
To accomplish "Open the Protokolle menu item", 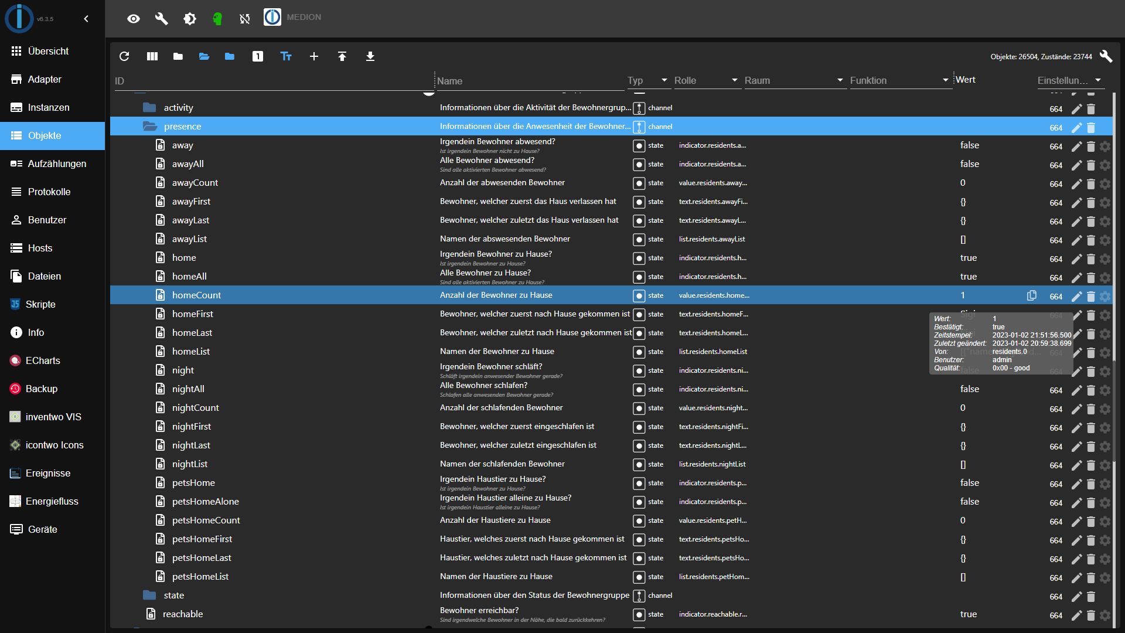I will 52,192.
